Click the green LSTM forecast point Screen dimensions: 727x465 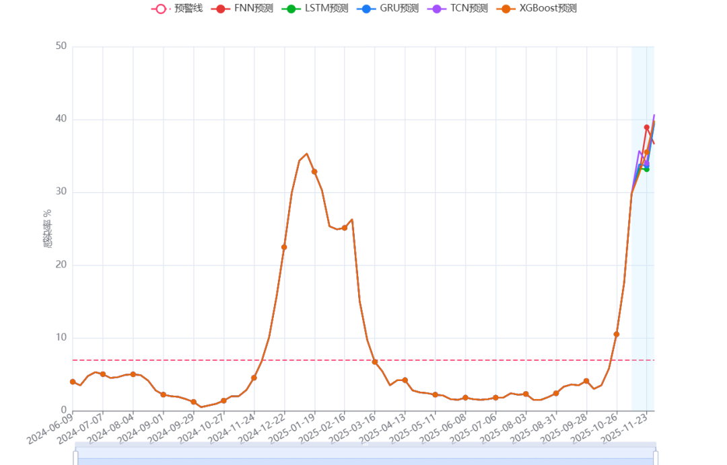tap(647, 169)
